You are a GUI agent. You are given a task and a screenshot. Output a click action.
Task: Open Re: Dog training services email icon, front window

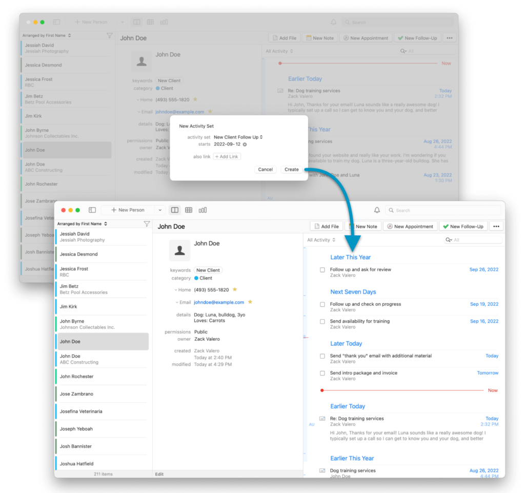tap(322, 419)
